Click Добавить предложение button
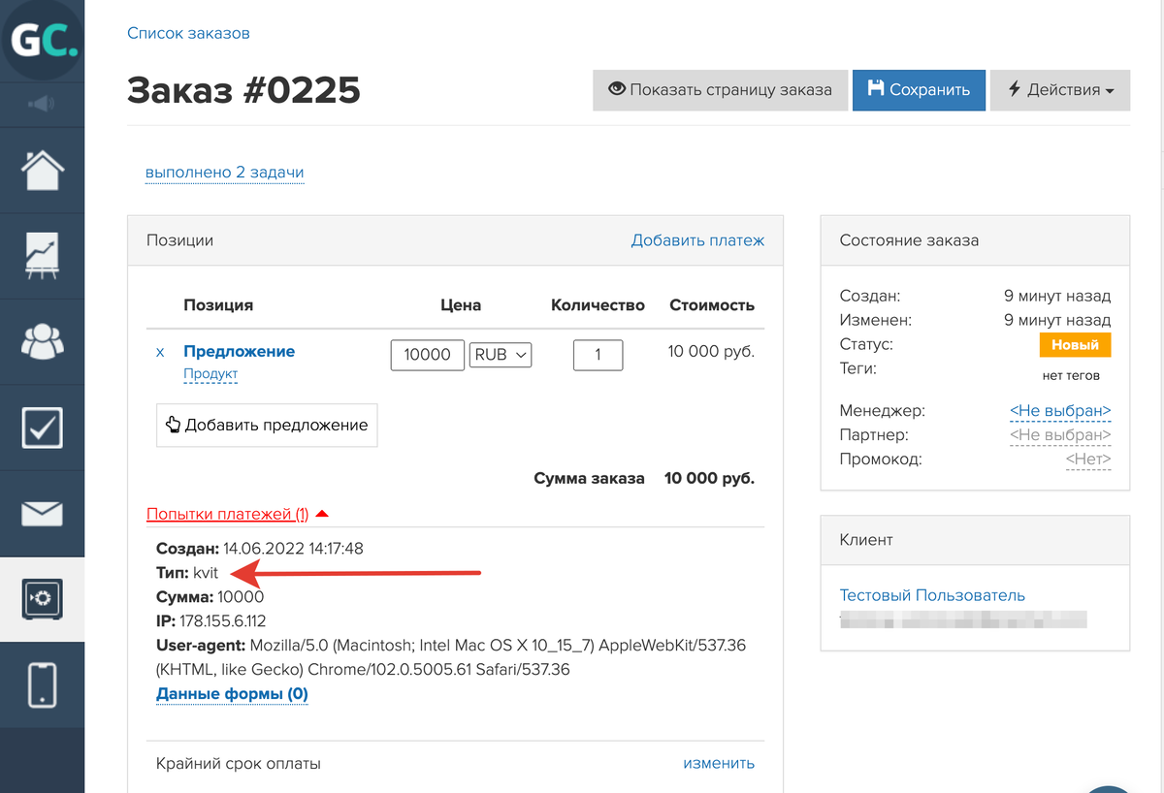The height and width of the screenshot is (793, 1164). 267,425
